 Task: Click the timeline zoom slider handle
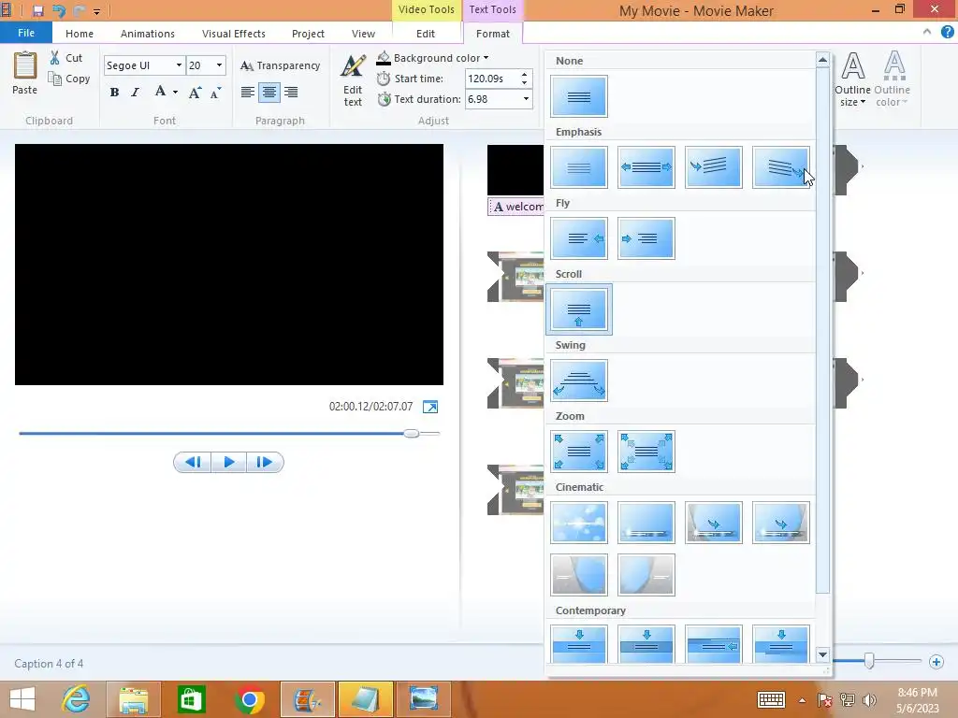point(869,661)
